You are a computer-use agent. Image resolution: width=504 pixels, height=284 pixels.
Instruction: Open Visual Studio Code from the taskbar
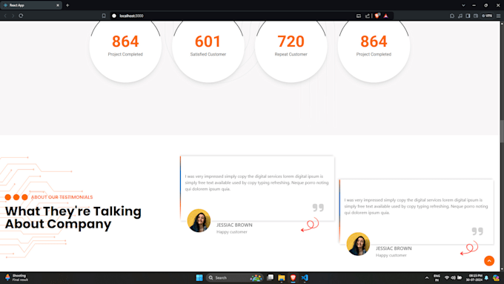click(x=305, y=277)
